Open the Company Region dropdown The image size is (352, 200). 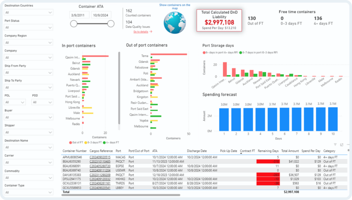click(x=29, y=42)
